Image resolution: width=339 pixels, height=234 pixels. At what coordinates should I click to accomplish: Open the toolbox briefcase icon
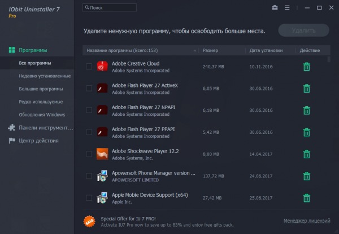275,8
